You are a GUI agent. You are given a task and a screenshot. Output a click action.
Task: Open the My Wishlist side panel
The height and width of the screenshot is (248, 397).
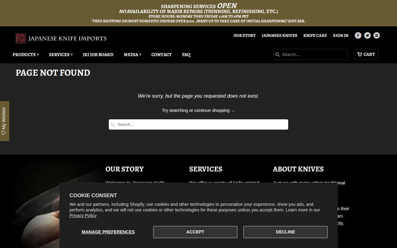point(4,121)
